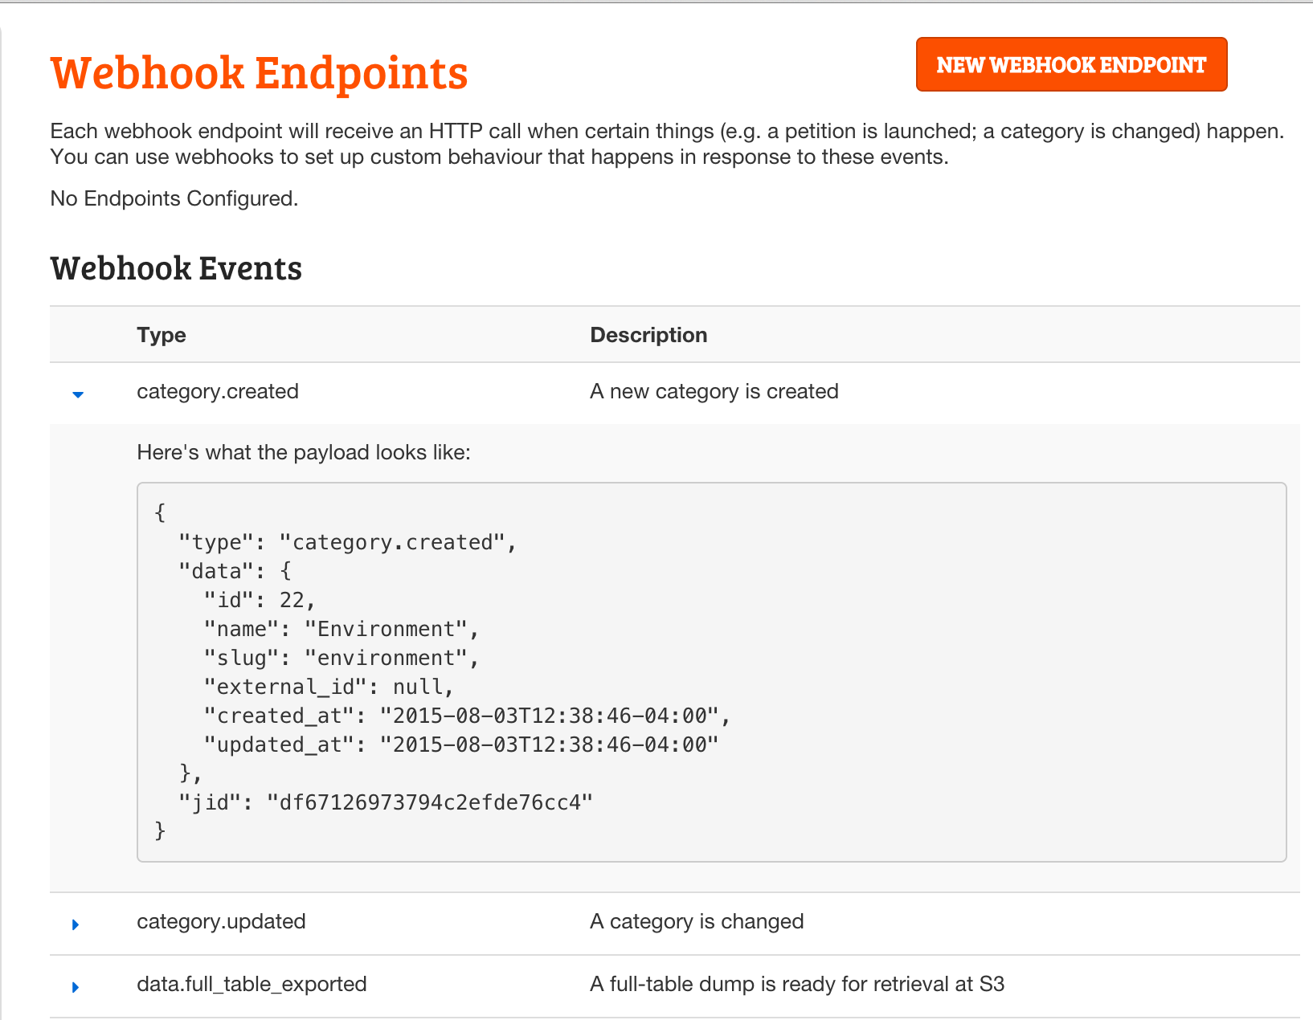This screenshot has width=1313, height=1020.
Task: Collapse the category.created event row
Action: pyautogui.click(x=78, y=394)
